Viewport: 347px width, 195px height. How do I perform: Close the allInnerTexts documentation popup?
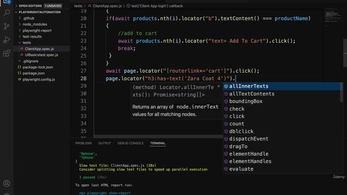tap(219, 87)
